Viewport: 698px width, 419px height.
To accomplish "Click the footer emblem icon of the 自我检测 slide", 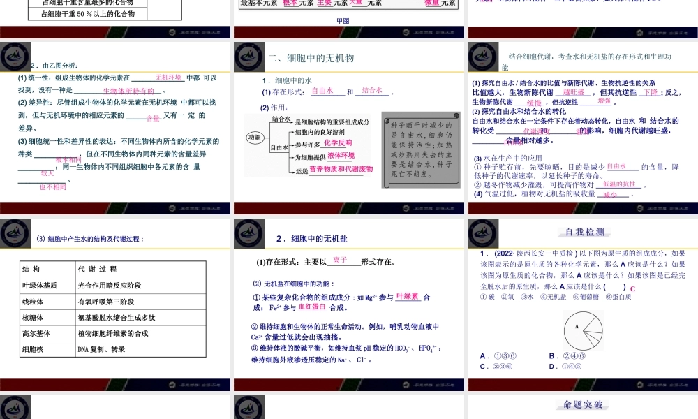I will 639,385.
